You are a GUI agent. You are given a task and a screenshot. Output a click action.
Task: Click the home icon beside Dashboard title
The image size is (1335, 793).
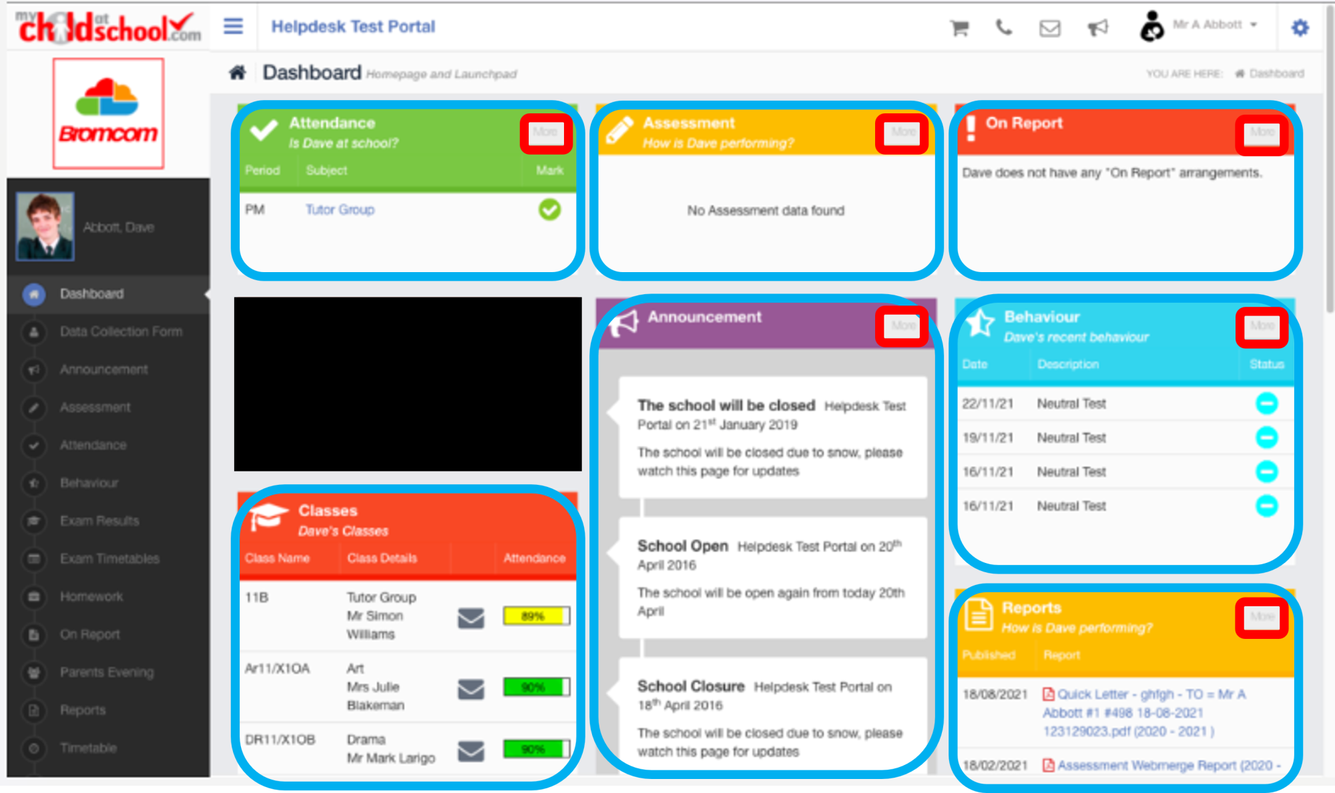238,72
